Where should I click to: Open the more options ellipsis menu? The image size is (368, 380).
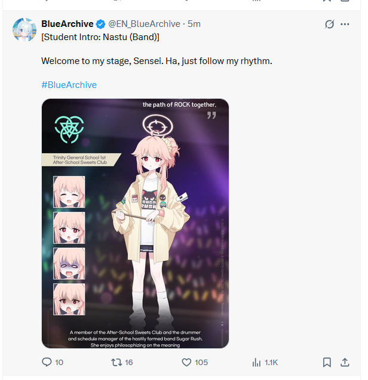pyautogui.click(x=345, y=24)
